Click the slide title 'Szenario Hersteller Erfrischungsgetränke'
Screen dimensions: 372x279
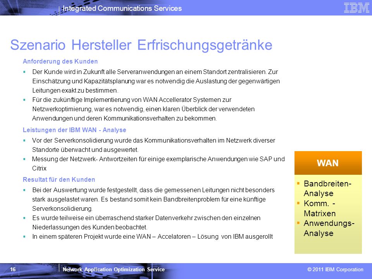tap(141, 45)
